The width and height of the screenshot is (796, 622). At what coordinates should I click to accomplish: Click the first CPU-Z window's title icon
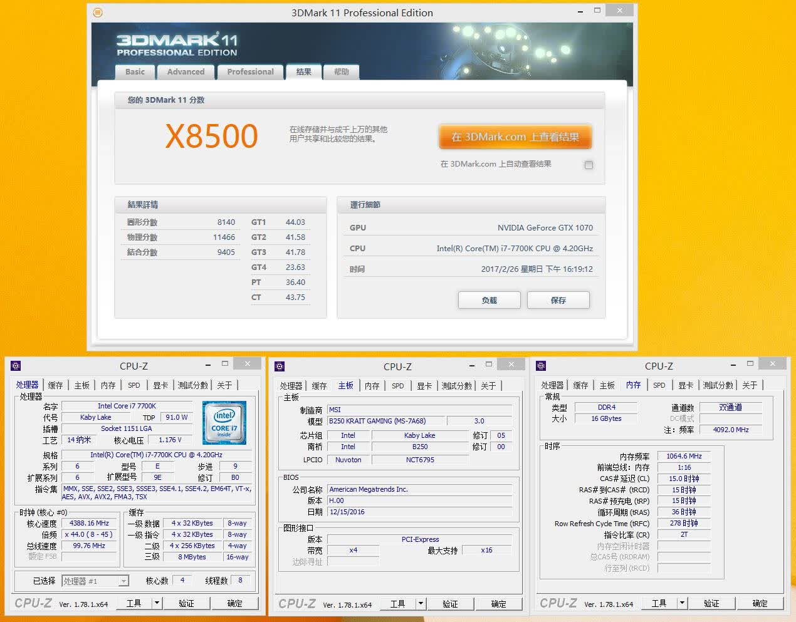tap(16, 366)
